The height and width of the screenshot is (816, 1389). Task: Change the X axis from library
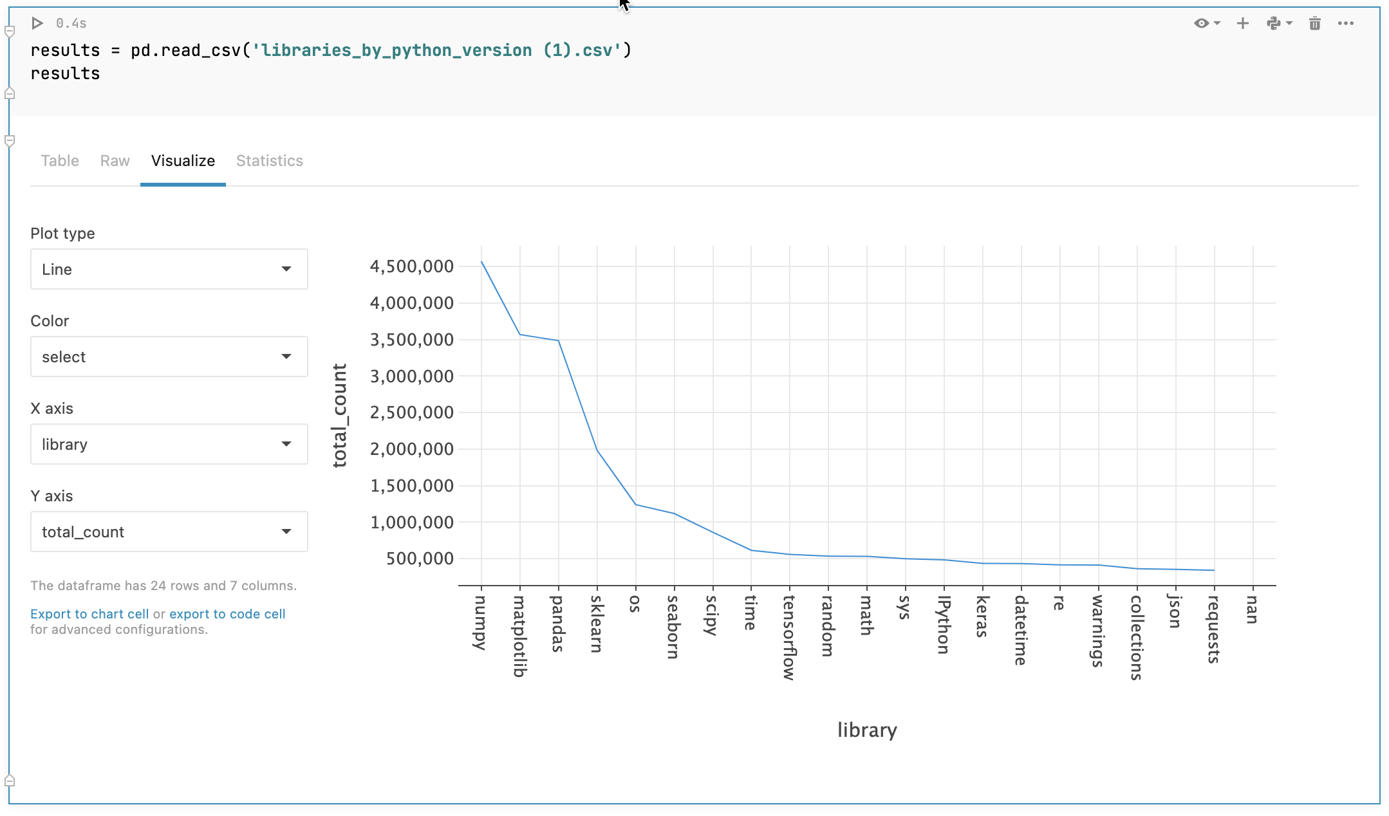pos(169,444)
